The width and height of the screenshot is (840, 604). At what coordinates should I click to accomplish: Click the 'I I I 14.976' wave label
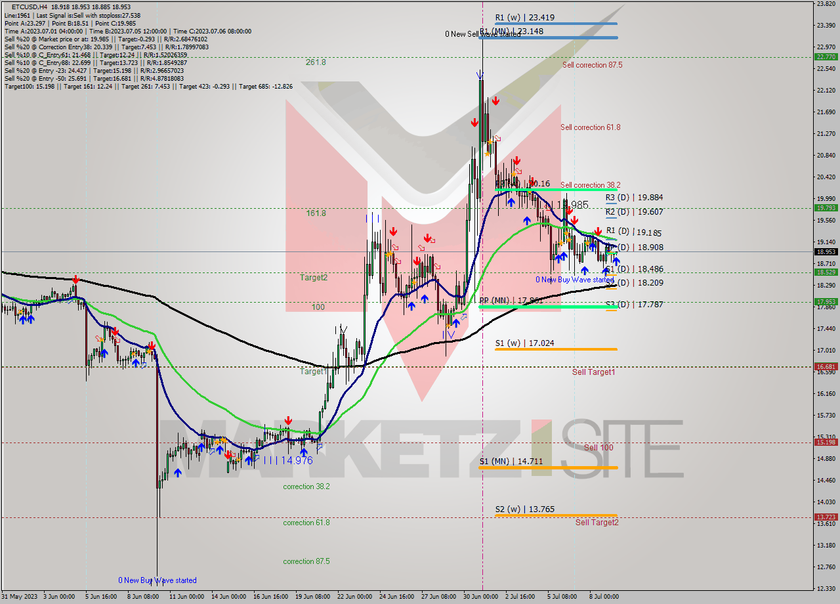pyautogui.click(x=288, y=460)
